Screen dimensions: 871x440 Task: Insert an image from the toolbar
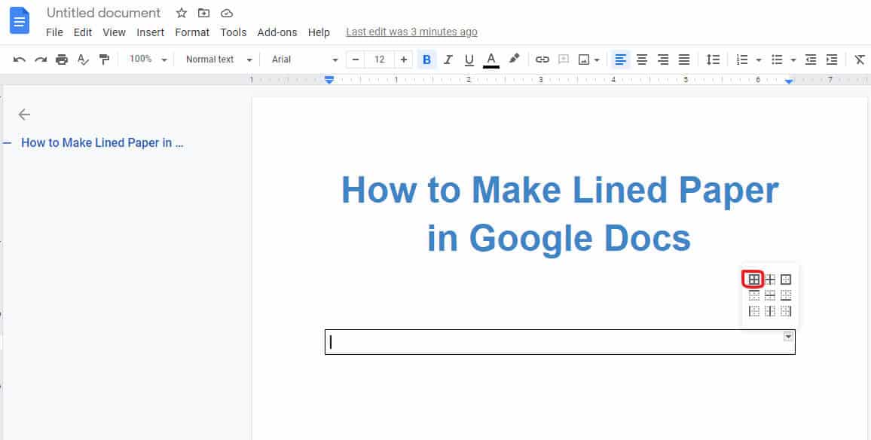click(x=584, y=60)
